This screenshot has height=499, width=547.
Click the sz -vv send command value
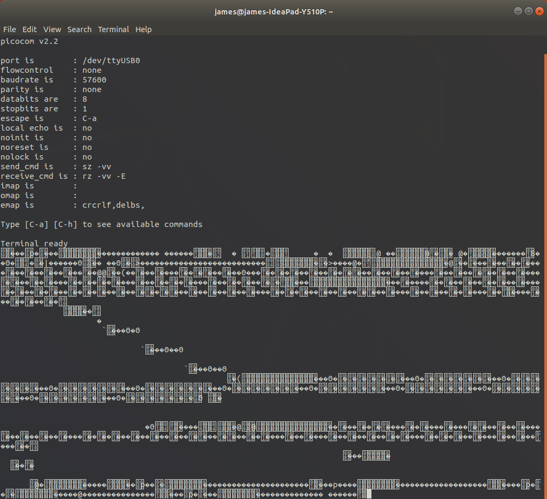[97, 167]
